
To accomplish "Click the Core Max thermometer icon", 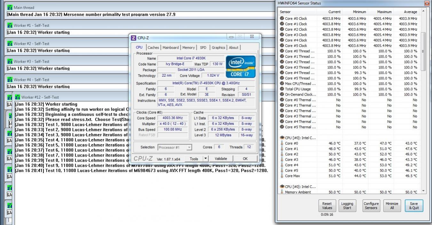I will tap(282, 176).
